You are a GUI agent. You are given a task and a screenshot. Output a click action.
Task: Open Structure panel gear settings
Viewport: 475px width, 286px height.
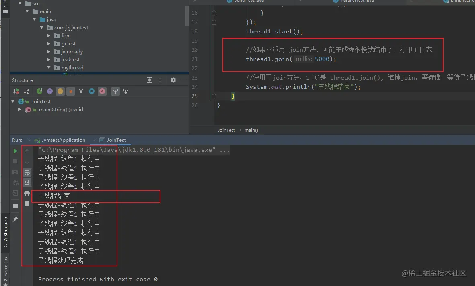173,80
